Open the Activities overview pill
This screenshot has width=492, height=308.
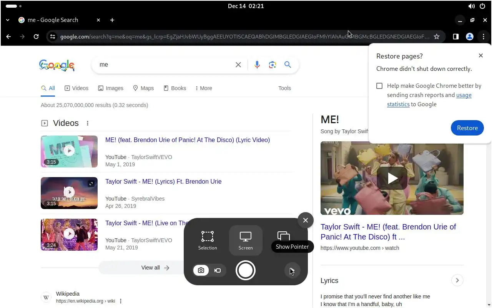[14, 6]
